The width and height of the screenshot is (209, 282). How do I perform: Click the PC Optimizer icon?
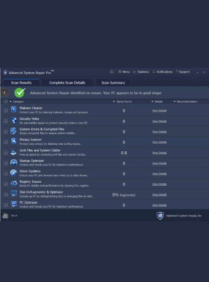tap(14, 204)
